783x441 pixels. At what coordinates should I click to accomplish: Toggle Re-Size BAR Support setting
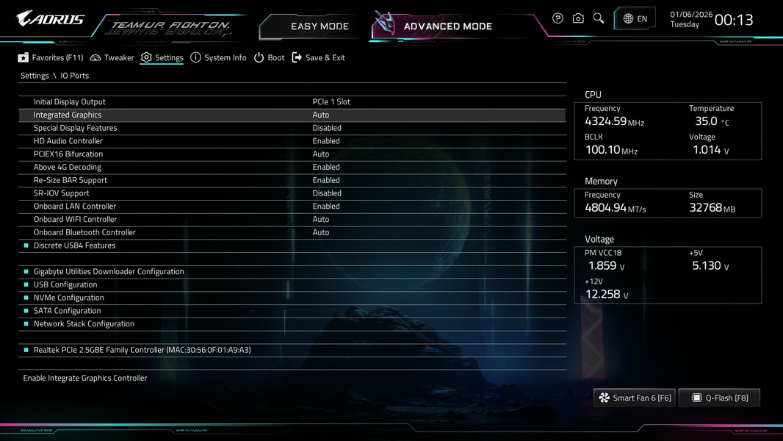point(292,180)
